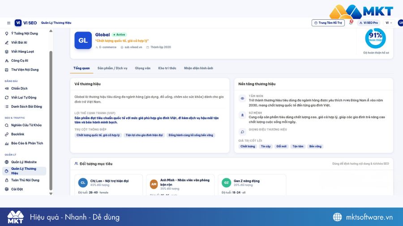The image size is (403, 226).
Task: Switch to Kho tri thức tab
Action: (x=167, y=68)
